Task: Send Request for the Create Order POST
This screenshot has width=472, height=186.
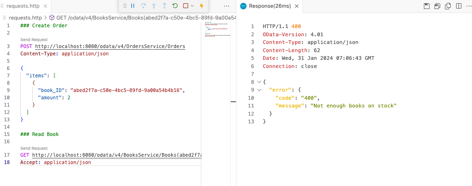Action: click(x=34, y=39)
